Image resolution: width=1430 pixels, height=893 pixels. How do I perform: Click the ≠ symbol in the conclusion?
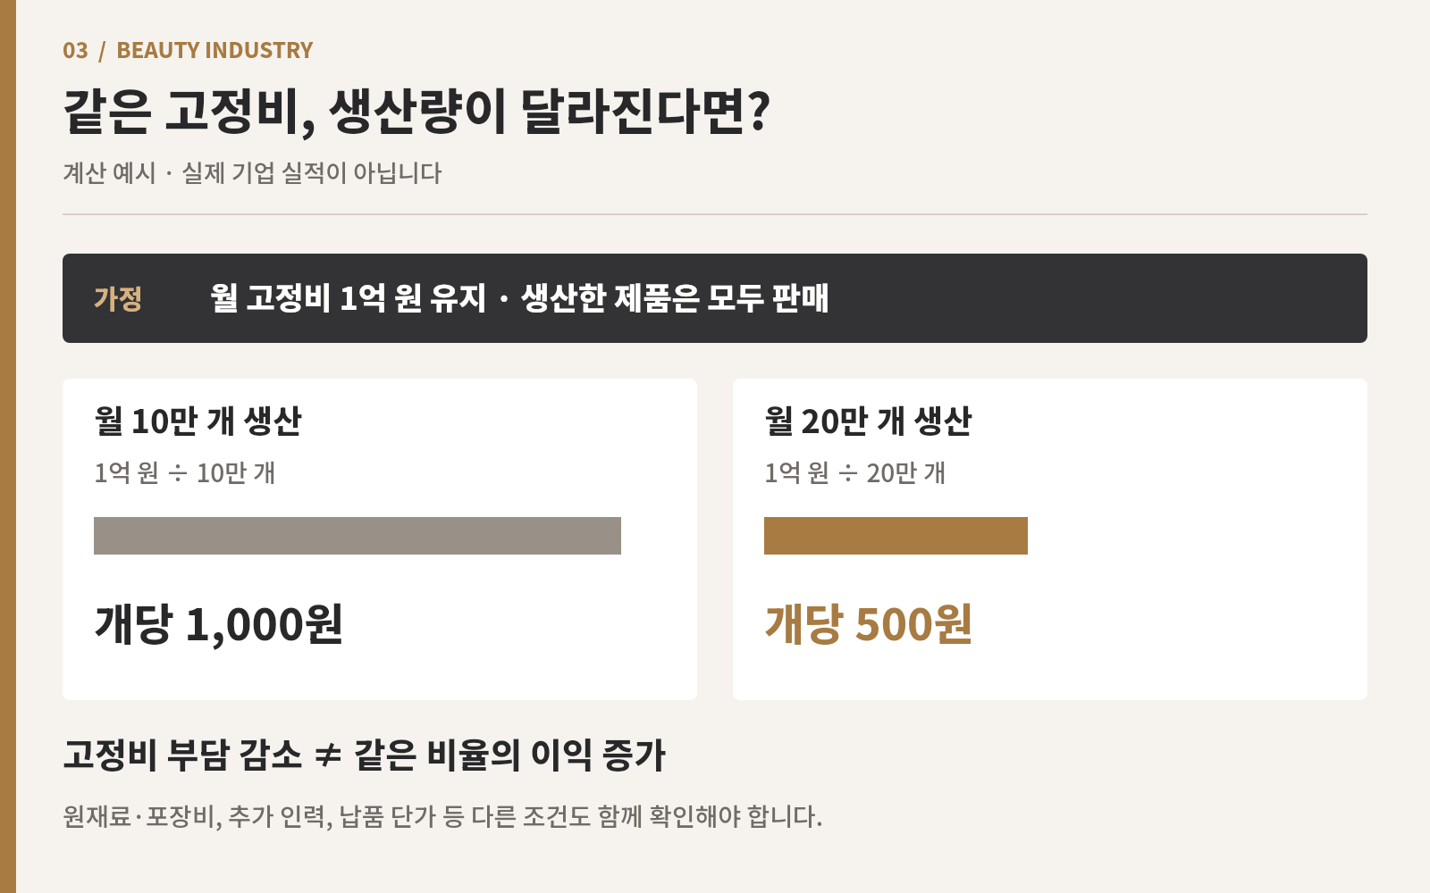pyautogui.click(x=329, y=755)
